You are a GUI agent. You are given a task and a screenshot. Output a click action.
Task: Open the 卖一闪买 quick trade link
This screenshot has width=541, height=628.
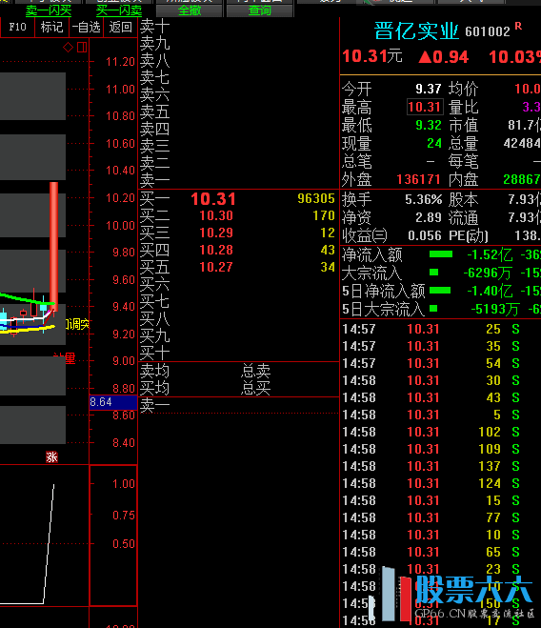(49, 10)
